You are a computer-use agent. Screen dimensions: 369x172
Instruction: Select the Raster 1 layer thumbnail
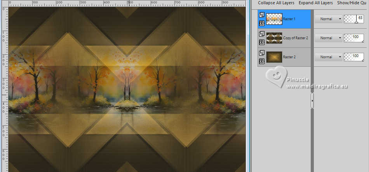tap(274, 19)
